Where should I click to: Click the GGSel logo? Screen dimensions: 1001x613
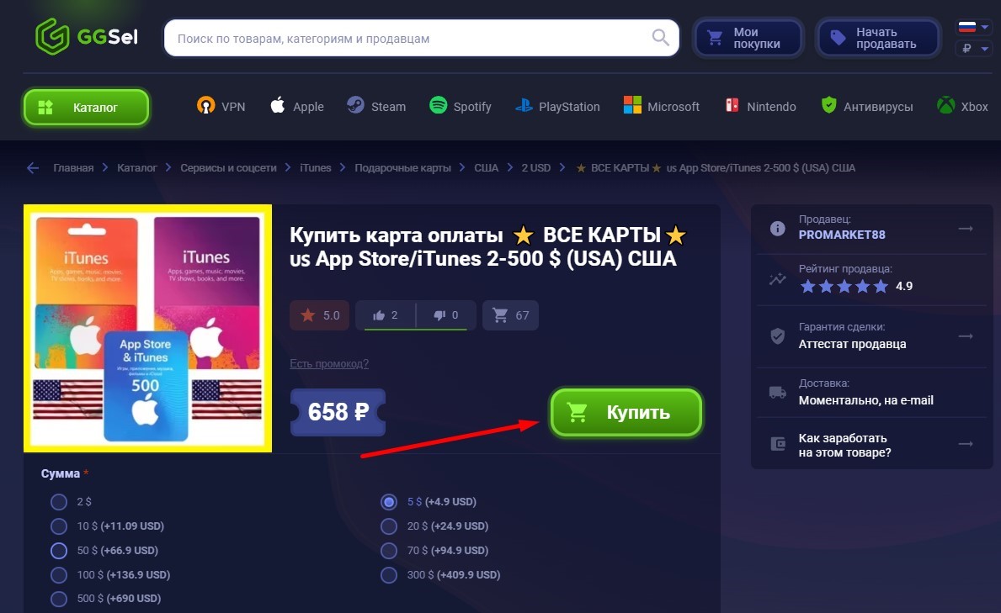point(86,36)
